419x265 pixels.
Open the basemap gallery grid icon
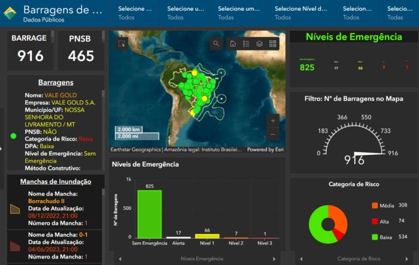tap(273, 44)
